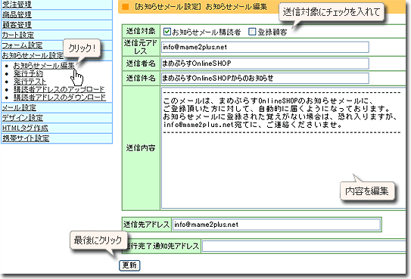
Task: Click the 発行完了通知先アドレス input field
Action: 304,246
